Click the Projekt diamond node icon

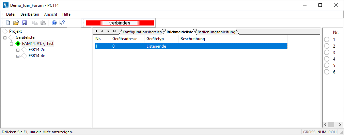5,32
